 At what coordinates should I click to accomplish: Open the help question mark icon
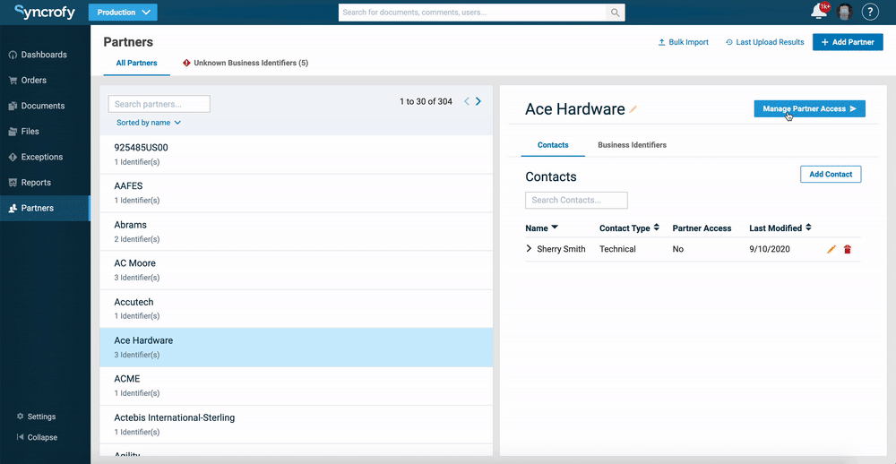869,12
